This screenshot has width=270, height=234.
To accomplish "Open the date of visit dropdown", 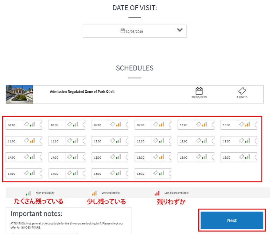I will pyautogui.click(x=135, y=31).
